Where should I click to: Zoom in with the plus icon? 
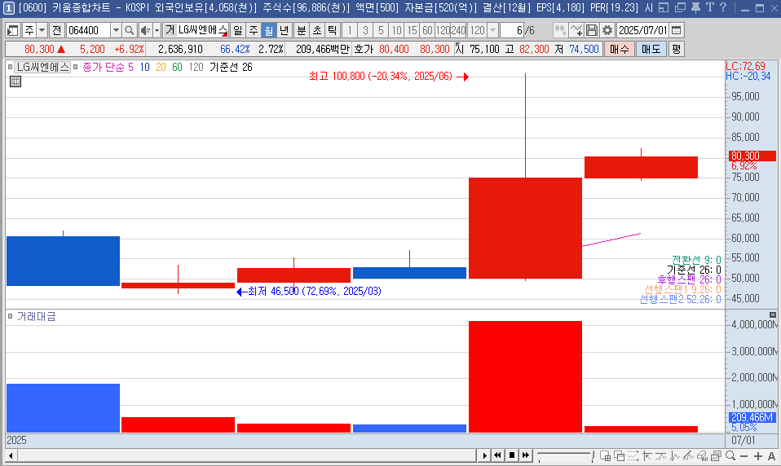758,456
